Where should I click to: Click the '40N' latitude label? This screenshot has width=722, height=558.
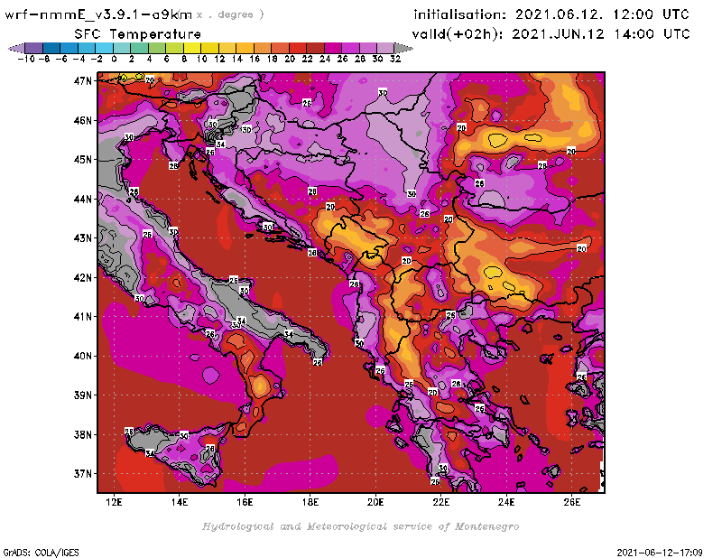pyautogui.click(x=83, y=356)
